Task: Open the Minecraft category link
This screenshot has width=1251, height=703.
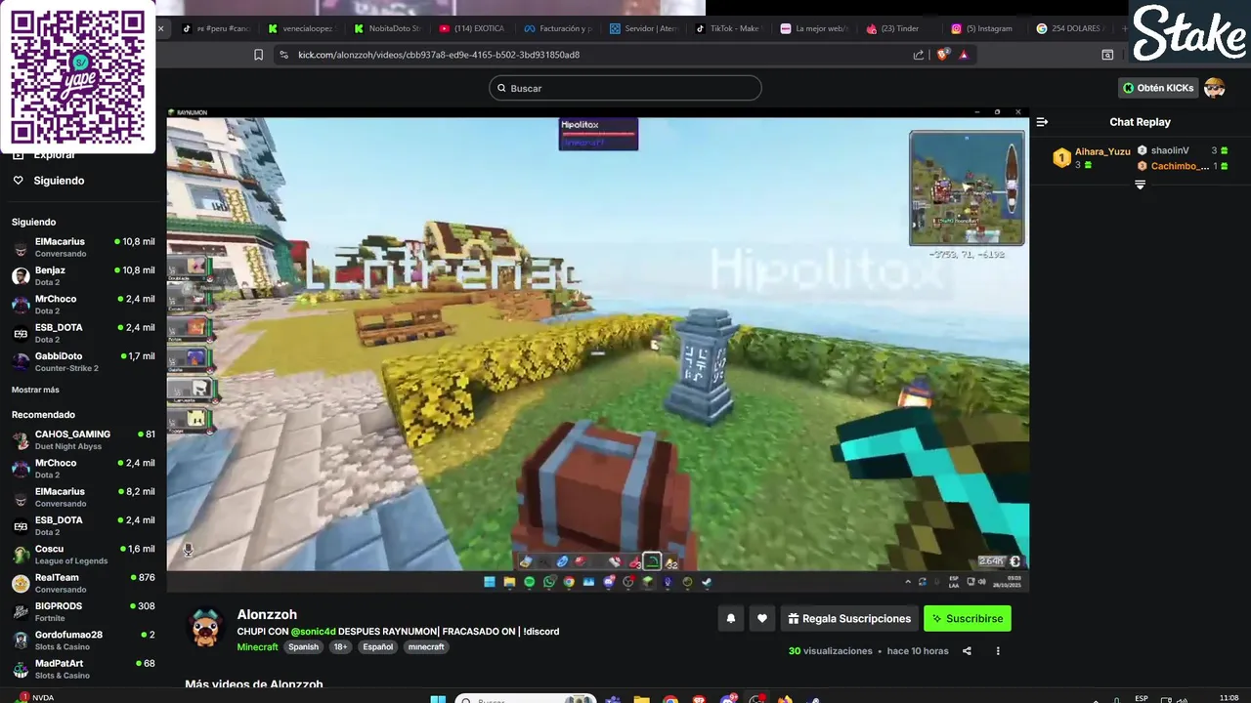Action: 258,646
